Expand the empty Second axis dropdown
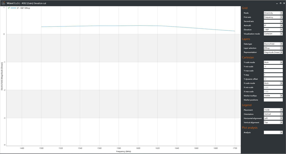The image size is (286, 154). pyautogui.click(x=273, y=21)
